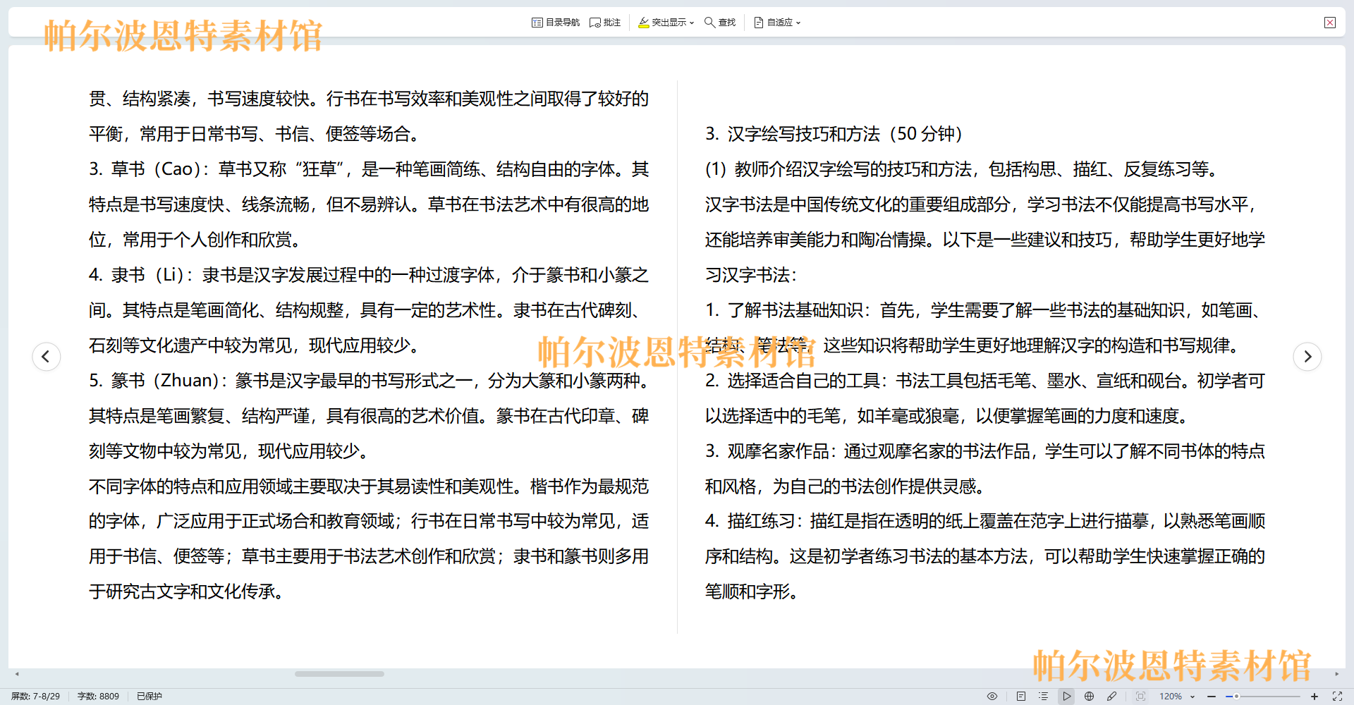Viewport: 1354px width, 705px height.
Task: Open the 查找 search tool
Action: [720, 23]
